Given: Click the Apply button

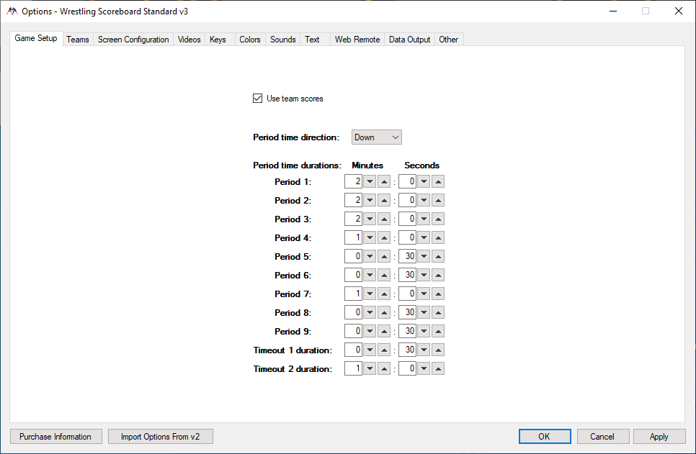Looking at the screenshot, I should [x=659, y=437].
